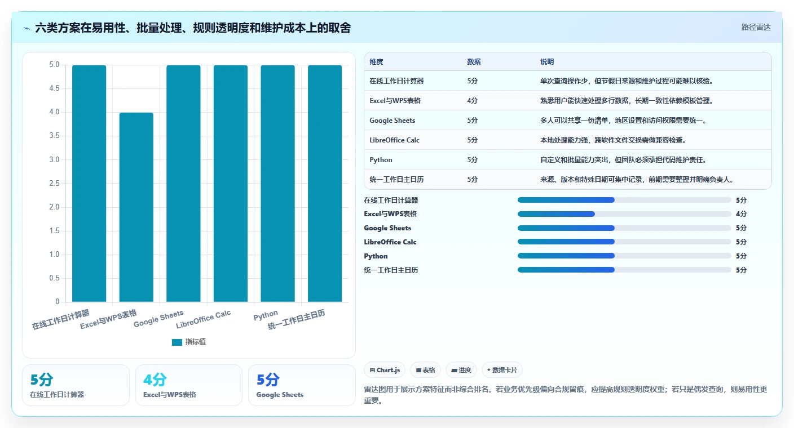Click the 2.5 y-axis tick label
This screenshot has height=428, width=794.
54,184
